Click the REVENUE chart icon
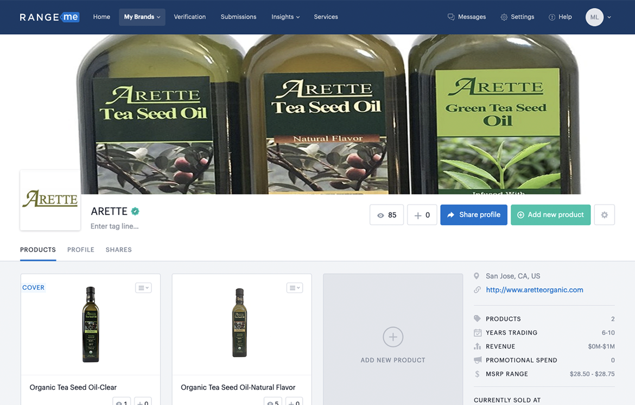The image size is (635, 405). click(478, 346)
